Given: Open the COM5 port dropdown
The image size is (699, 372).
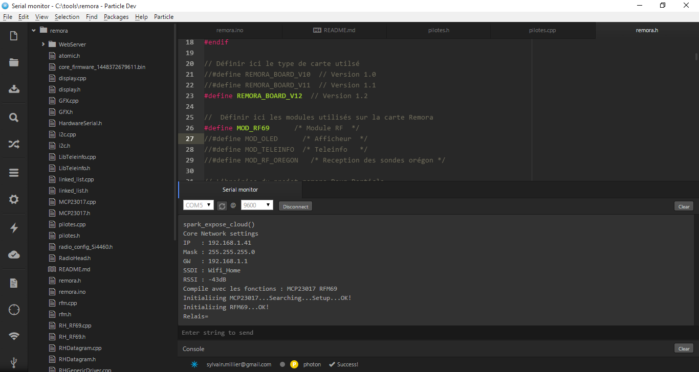Looking at the screenshot, I should point(199,205).
